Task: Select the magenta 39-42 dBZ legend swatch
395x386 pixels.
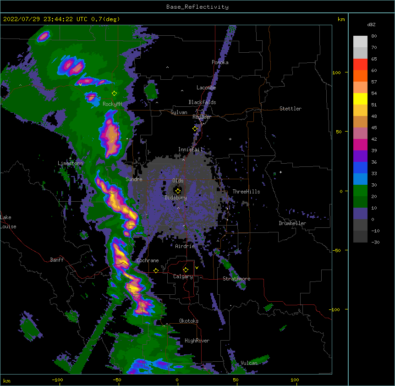Action: tap(360, 144)
